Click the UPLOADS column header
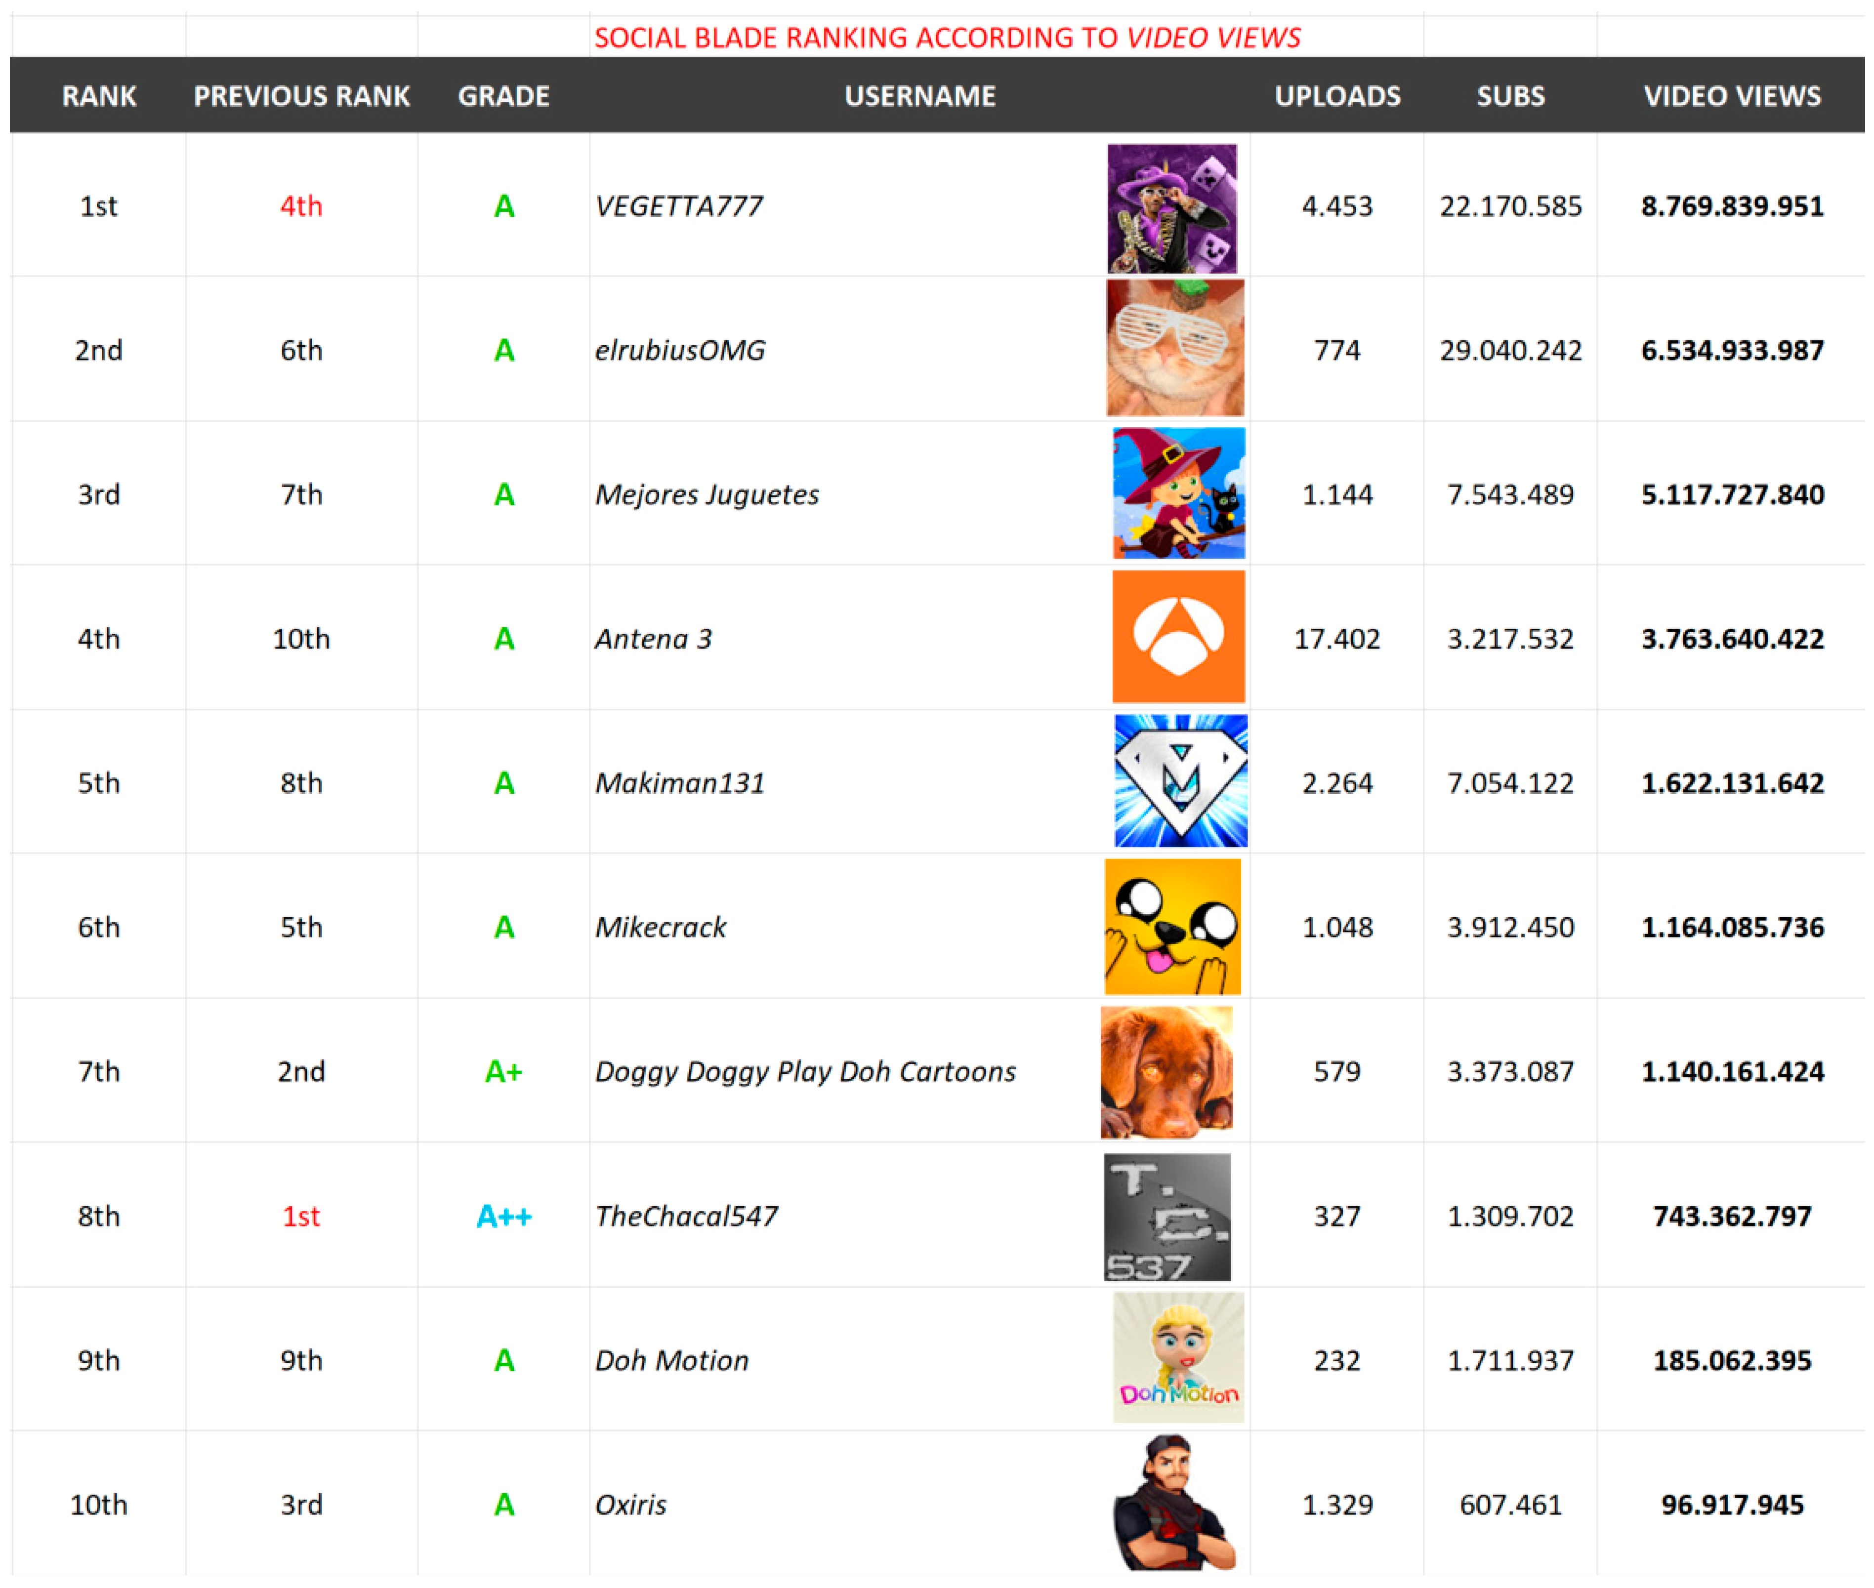Screen dimensions: 1874x1588 [x=1336, y=96]
